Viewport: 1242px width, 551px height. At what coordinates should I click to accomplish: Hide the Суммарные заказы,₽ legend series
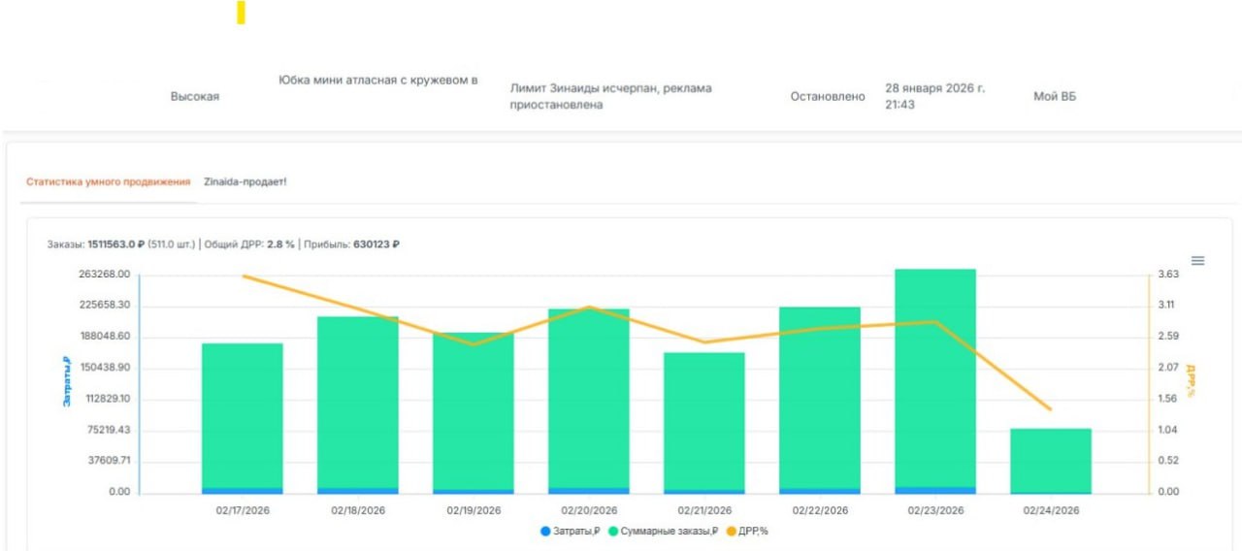[x=665, y=531]
